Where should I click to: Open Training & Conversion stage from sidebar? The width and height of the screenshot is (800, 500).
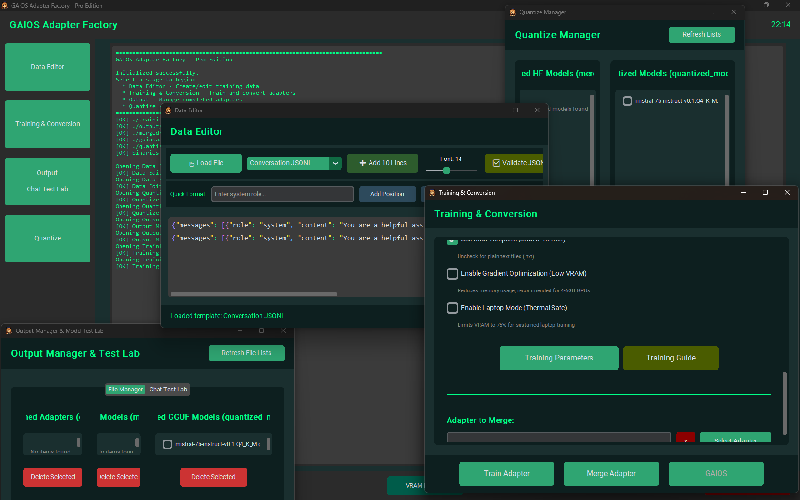(48, 124)
